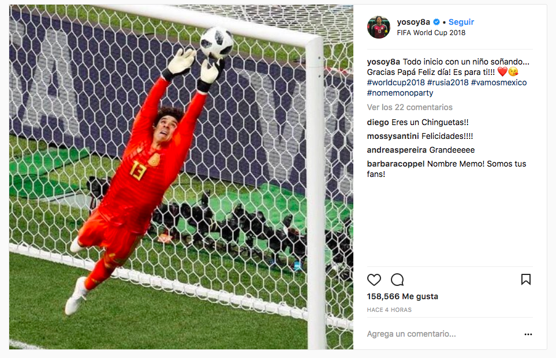Open the yosoy8a username in the header
This screenshot has width=556, height=358.
413,22
